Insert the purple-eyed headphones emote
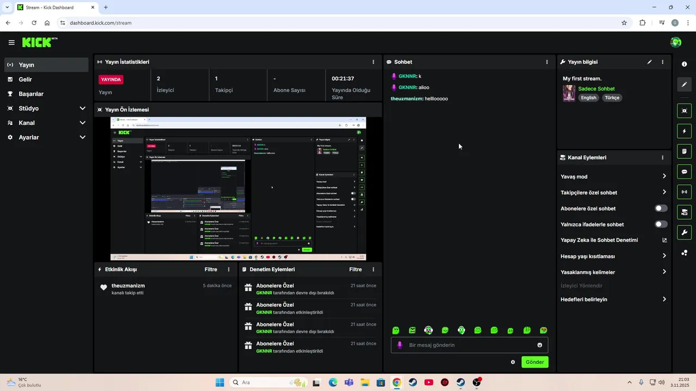 [x=428, y=330]
